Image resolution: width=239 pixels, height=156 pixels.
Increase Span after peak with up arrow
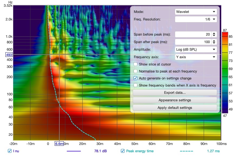214,41
